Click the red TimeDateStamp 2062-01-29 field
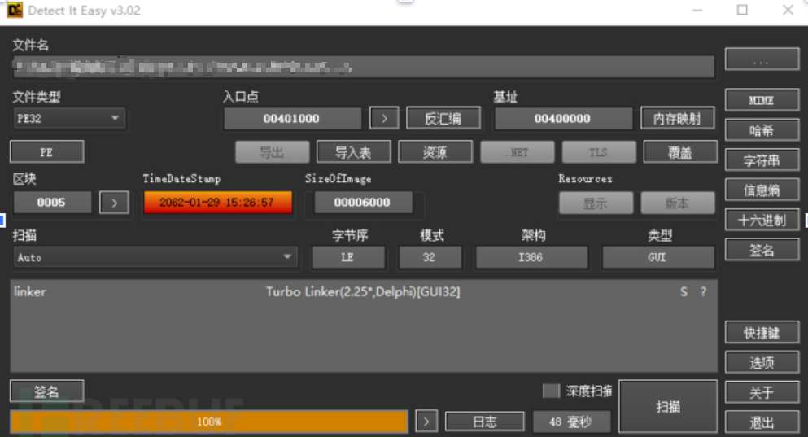 pos(217,202)
